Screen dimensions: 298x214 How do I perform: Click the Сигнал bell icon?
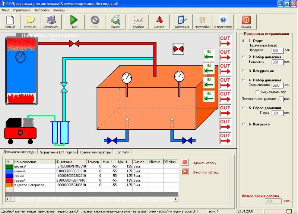pos(159,20)
